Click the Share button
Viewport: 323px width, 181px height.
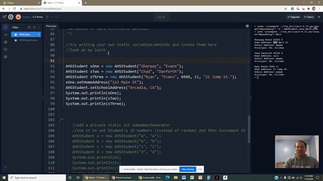click(308, 17)
